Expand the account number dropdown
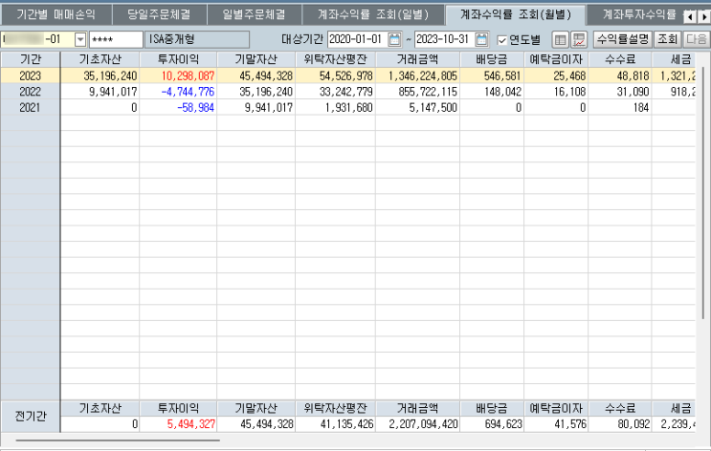 pos(80,39)
